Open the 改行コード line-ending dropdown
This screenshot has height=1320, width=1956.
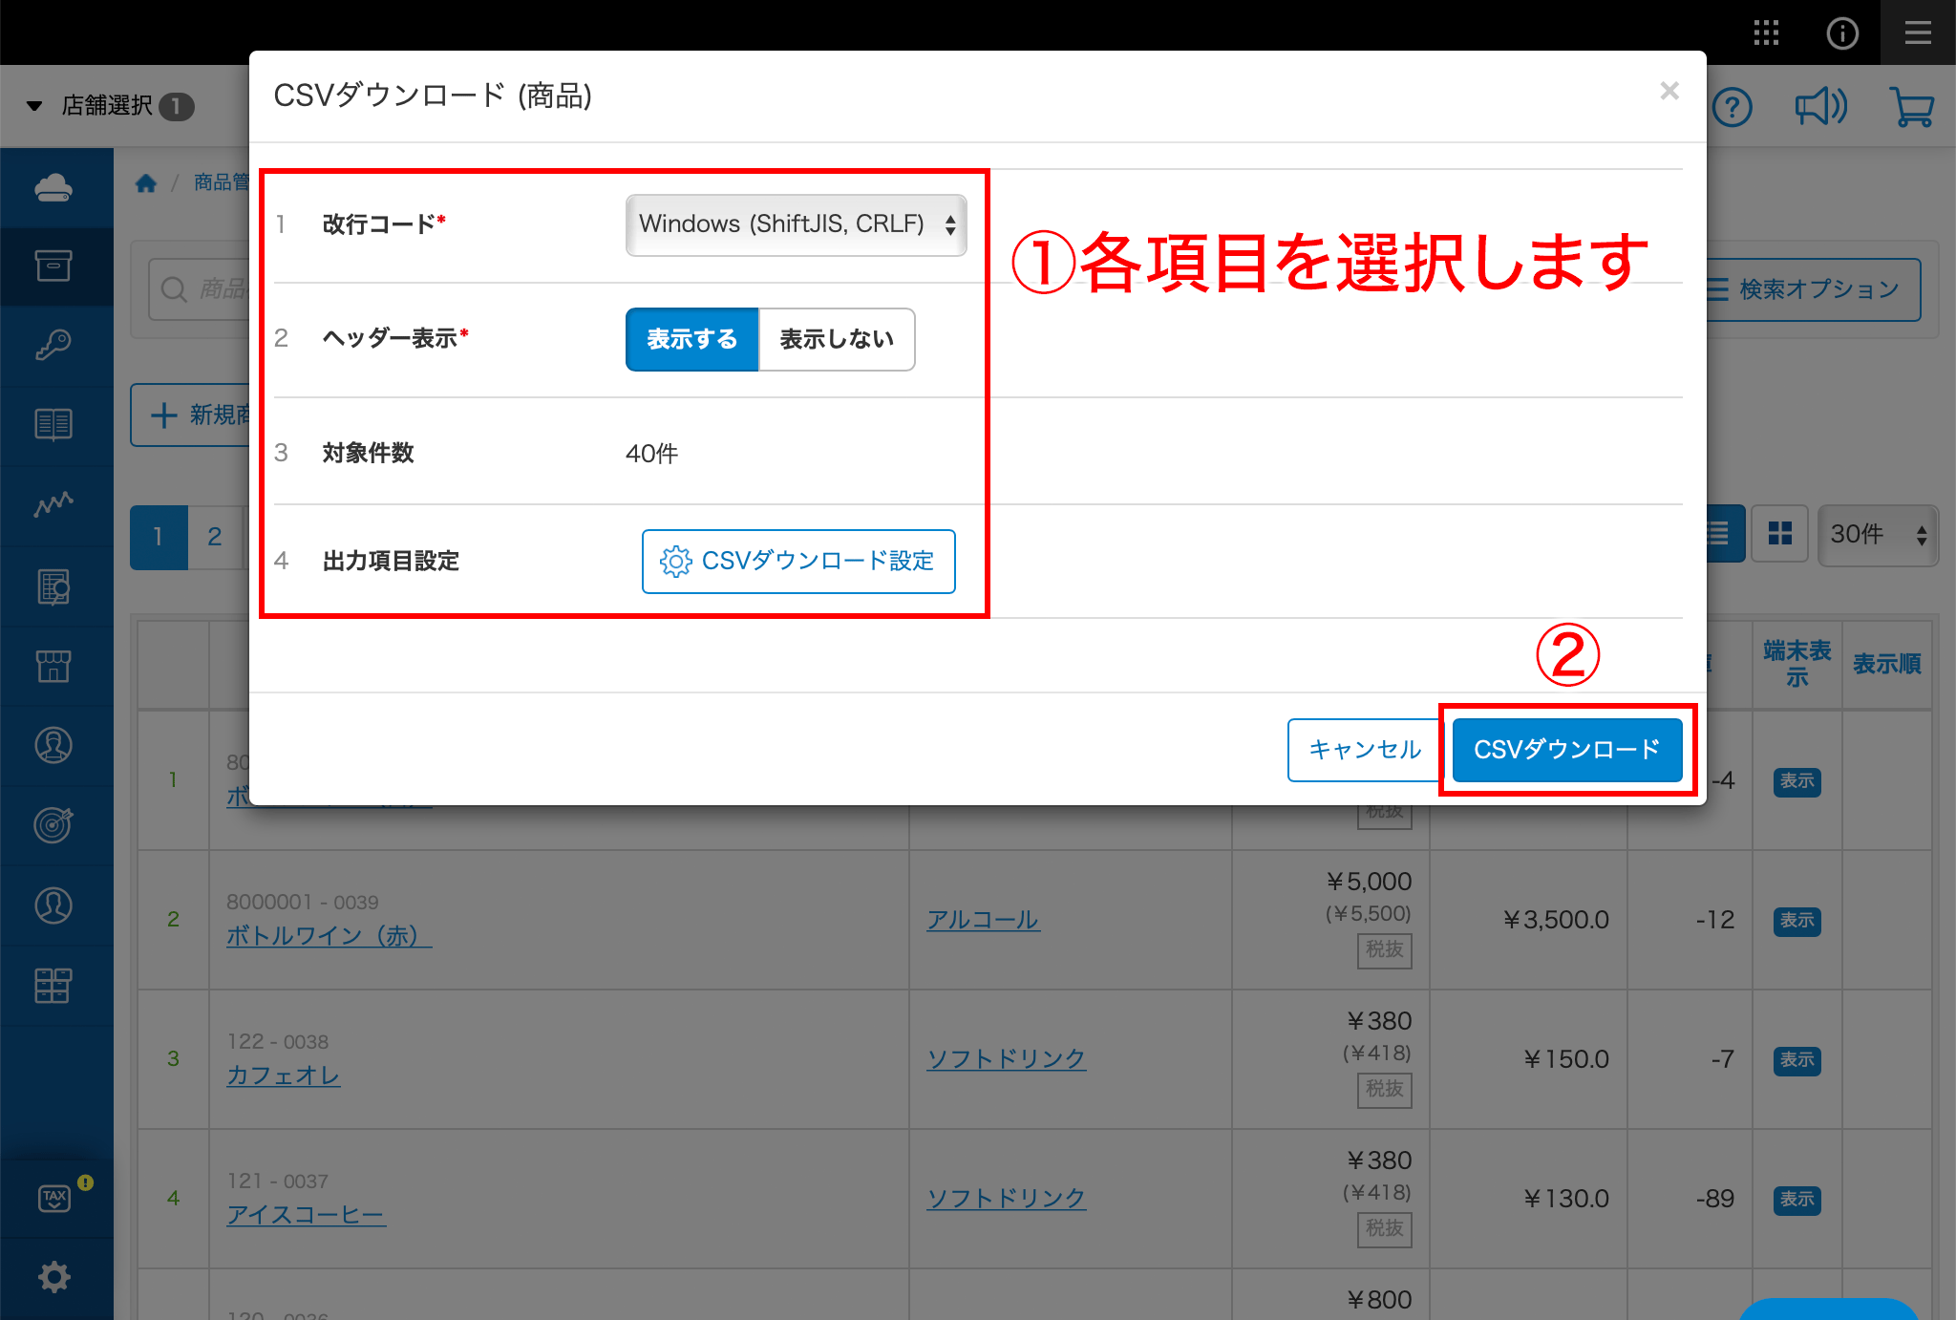[796, 225]
